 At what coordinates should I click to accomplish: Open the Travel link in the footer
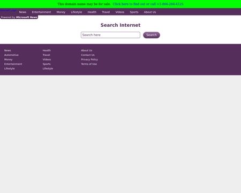[x=47, y=55]
